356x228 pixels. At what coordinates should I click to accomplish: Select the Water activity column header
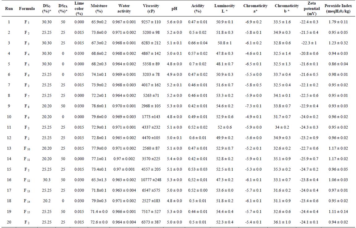coord(124,8)
